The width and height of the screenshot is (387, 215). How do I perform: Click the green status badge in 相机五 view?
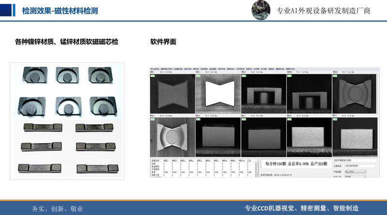click(335, 76)
